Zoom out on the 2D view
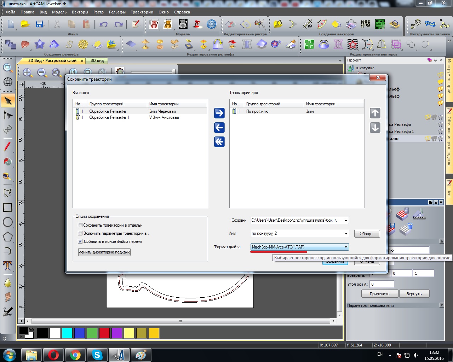 pyautogui.click(x=42, y=72)
